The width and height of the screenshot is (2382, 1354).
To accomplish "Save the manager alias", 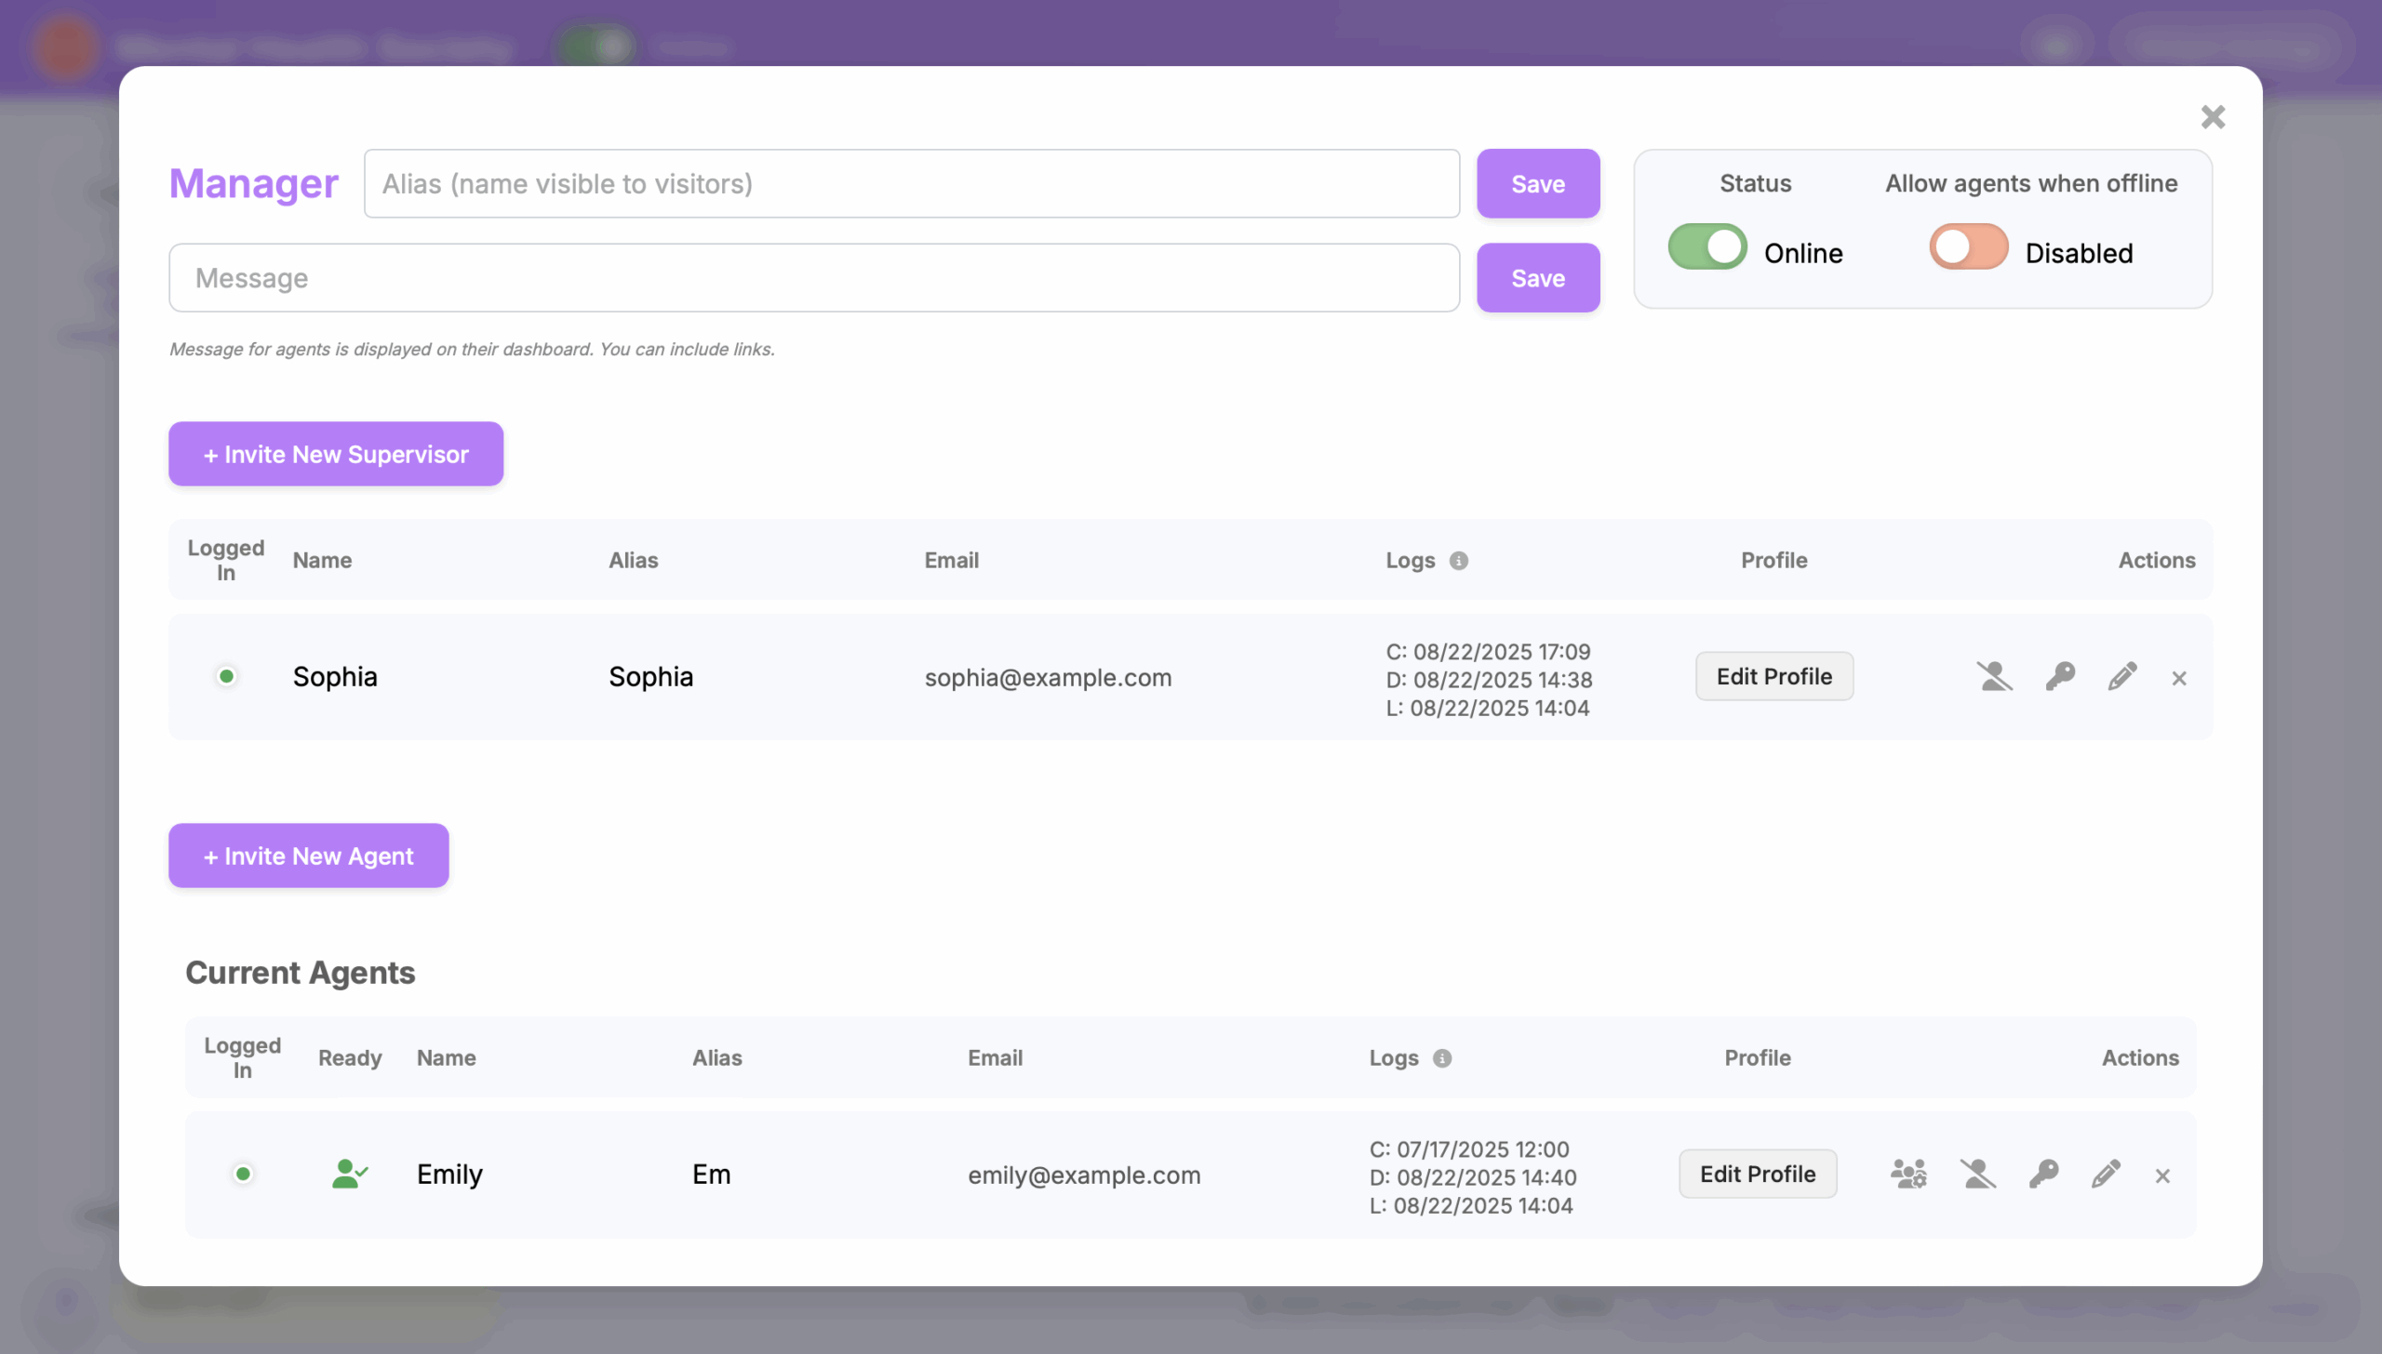I will [1537, 184].
